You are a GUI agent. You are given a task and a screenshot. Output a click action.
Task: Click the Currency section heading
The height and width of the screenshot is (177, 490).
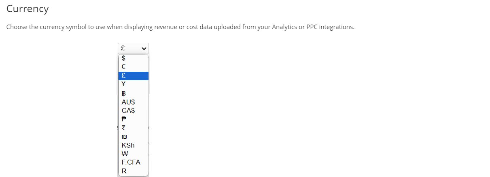tap(28, 9)
